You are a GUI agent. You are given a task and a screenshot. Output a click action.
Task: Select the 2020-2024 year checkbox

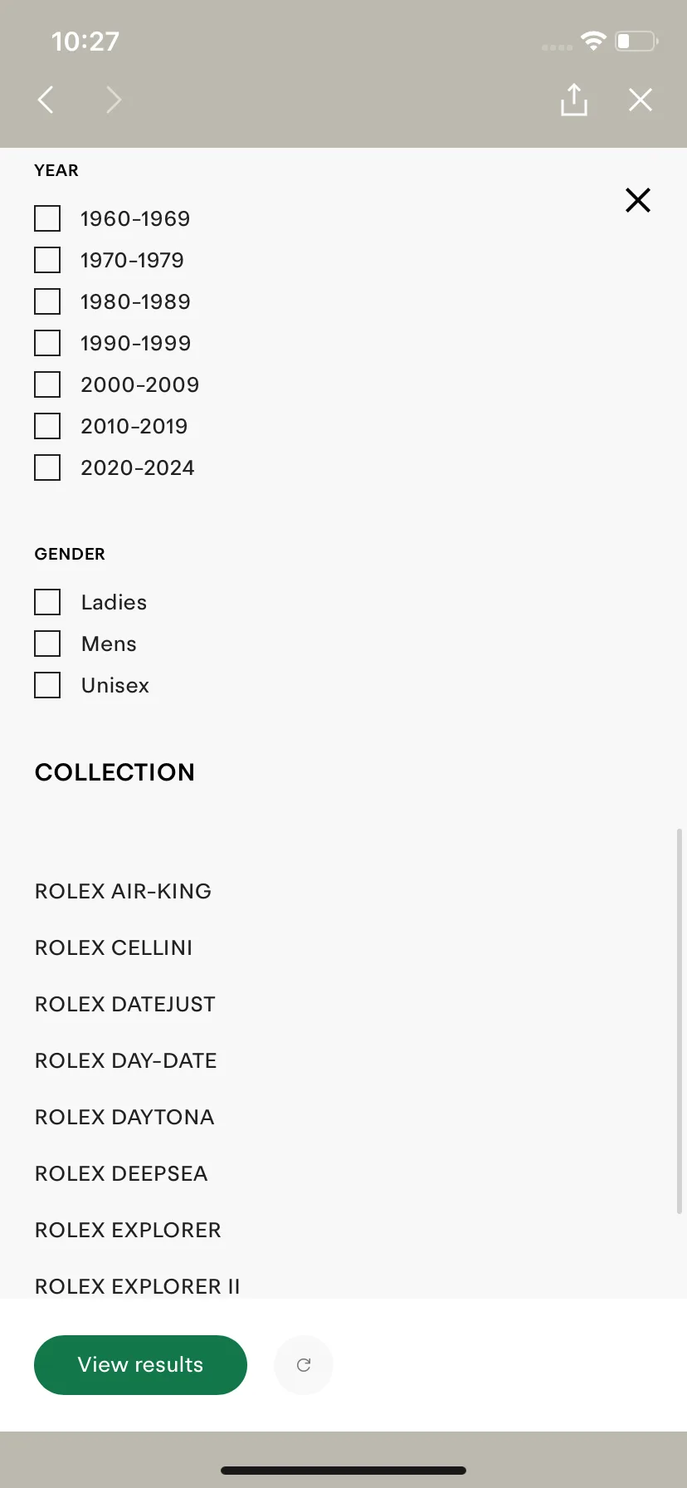click(47, 467)
